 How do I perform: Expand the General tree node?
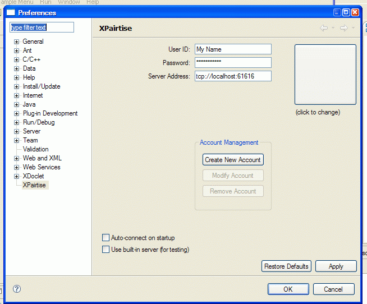17,42
